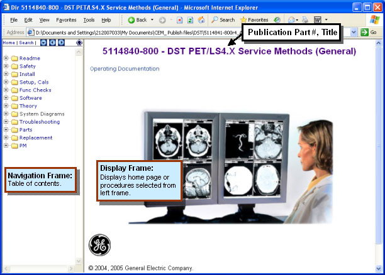Expand the Software folder node
The width and height of the screenshot is (385, 275).
click(x=6, y=98)
